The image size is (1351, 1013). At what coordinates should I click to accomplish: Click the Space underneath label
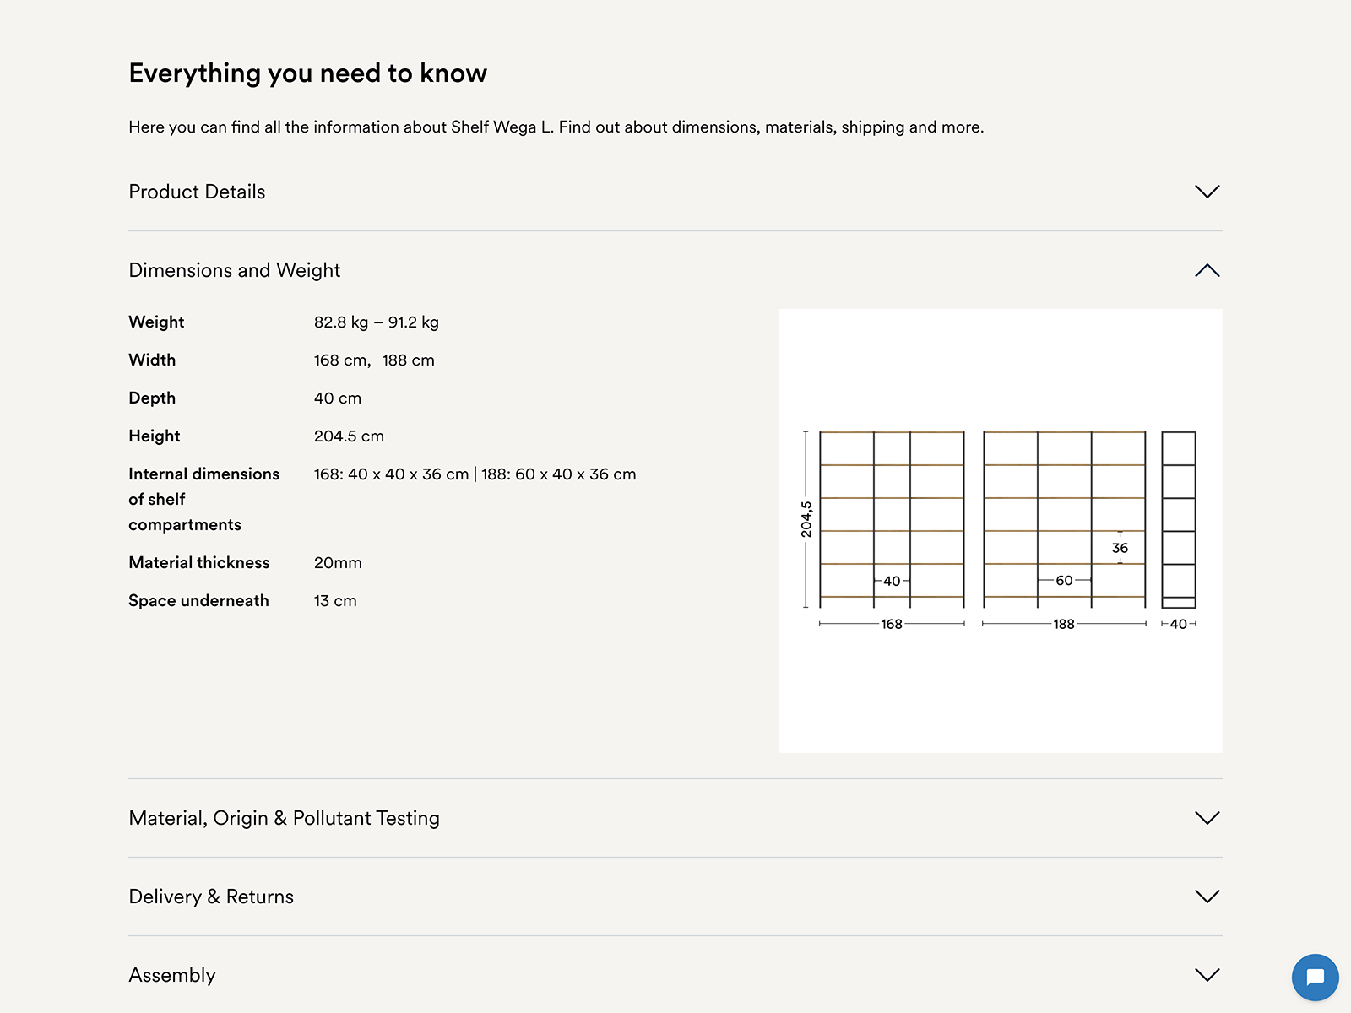click(x=198, y=600)
